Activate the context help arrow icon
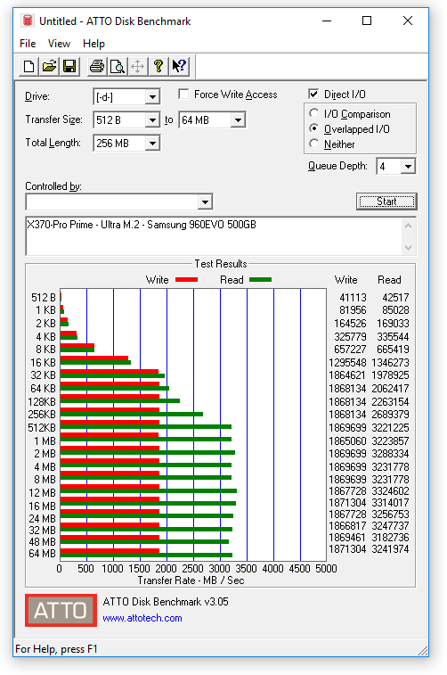447x675 pixels. click(x=179, y=66)
